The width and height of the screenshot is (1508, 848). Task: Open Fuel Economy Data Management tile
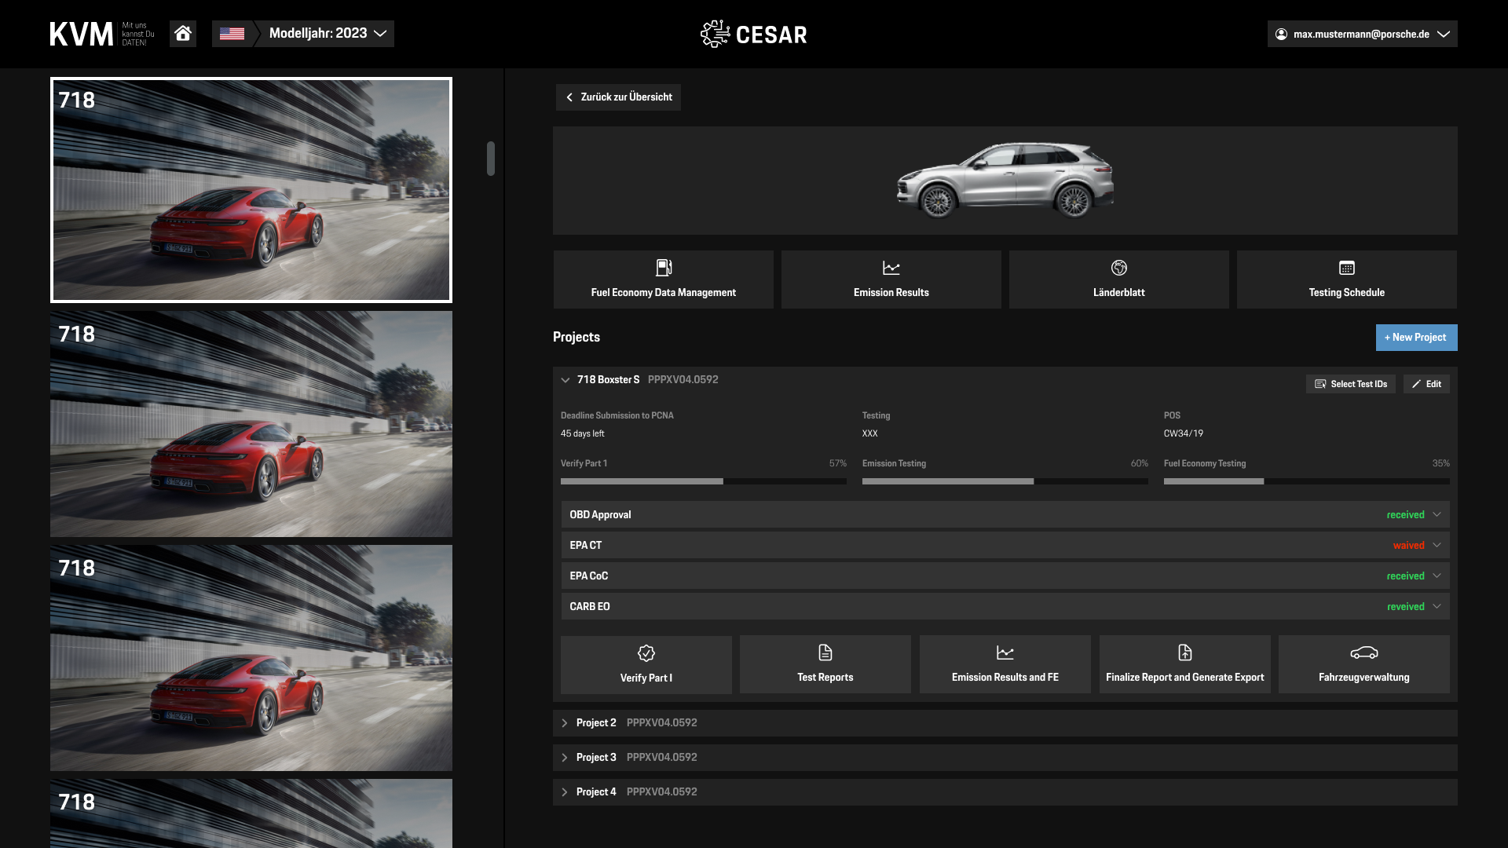(x=663, y=280)
